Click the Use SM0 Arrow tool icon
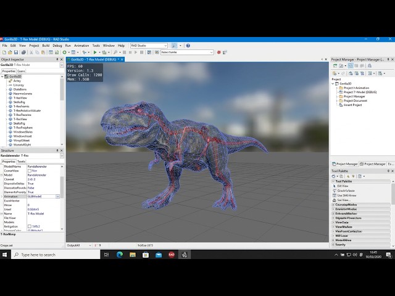Viewport: 395px width, 296px height. coord(335,195)
